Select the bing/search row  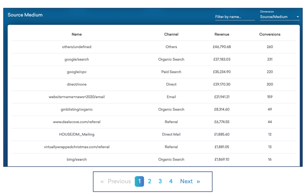pos(77,159)
